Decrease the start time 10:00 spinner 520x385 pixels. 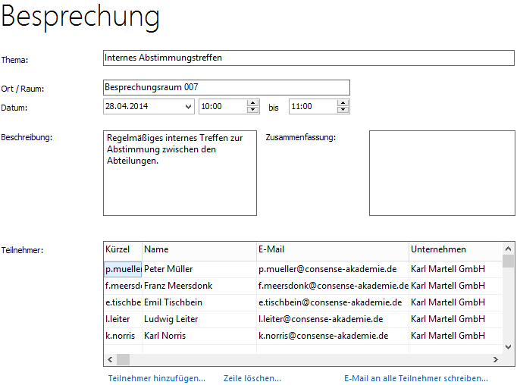252,111
